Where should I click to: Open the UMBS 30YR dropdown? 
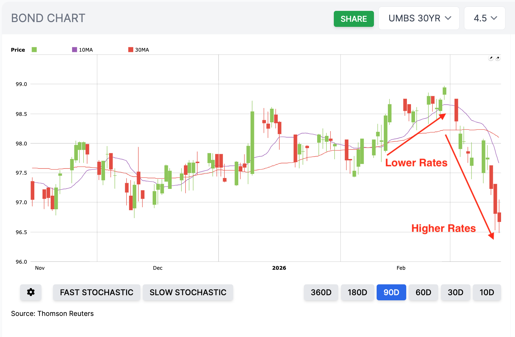419,18
